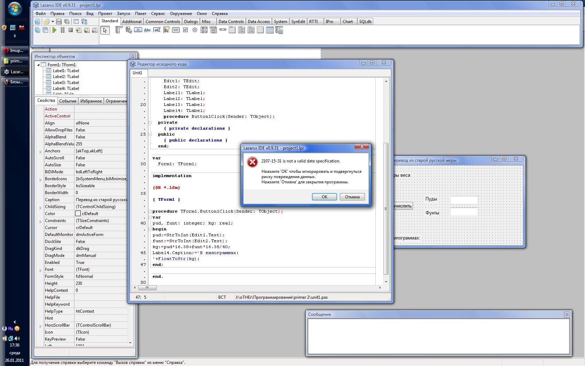The width and height of the screenshot is (585, 366).
Task: Close the Инспектор объектов panel
Action: (132, 56)
